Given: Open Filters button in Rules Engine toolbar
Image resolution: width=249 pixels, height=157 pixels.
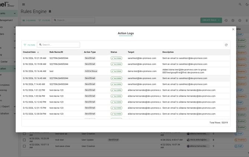Looking at the screenshot, I should (44, 20).
